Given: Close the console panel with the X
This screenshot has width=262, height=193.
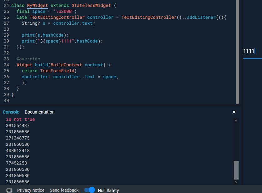Looking at the screenshot, I should 234,112.
